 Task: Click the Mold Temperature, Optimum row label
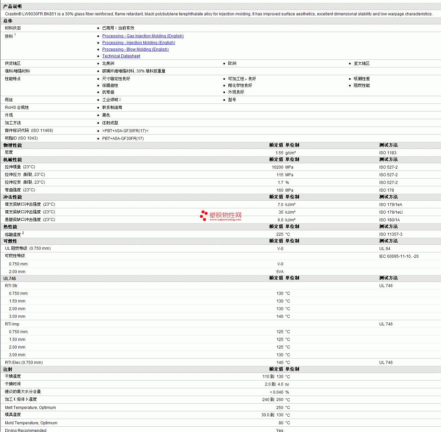click(x=31, y=423)
